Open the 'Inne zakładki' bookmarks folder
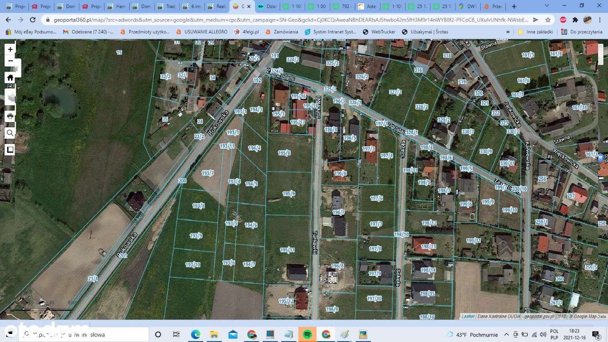The image size is (608, 342). (x=535, y=32)
